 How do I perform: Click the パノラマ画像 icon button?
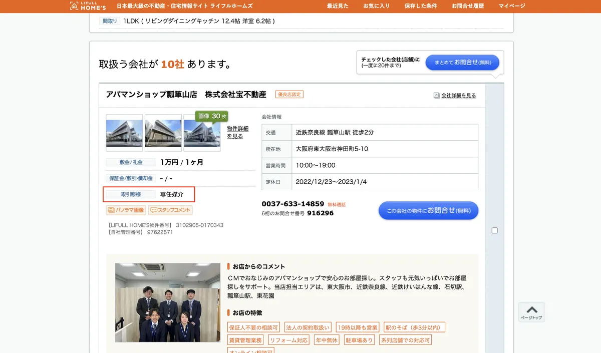(126, 210)
